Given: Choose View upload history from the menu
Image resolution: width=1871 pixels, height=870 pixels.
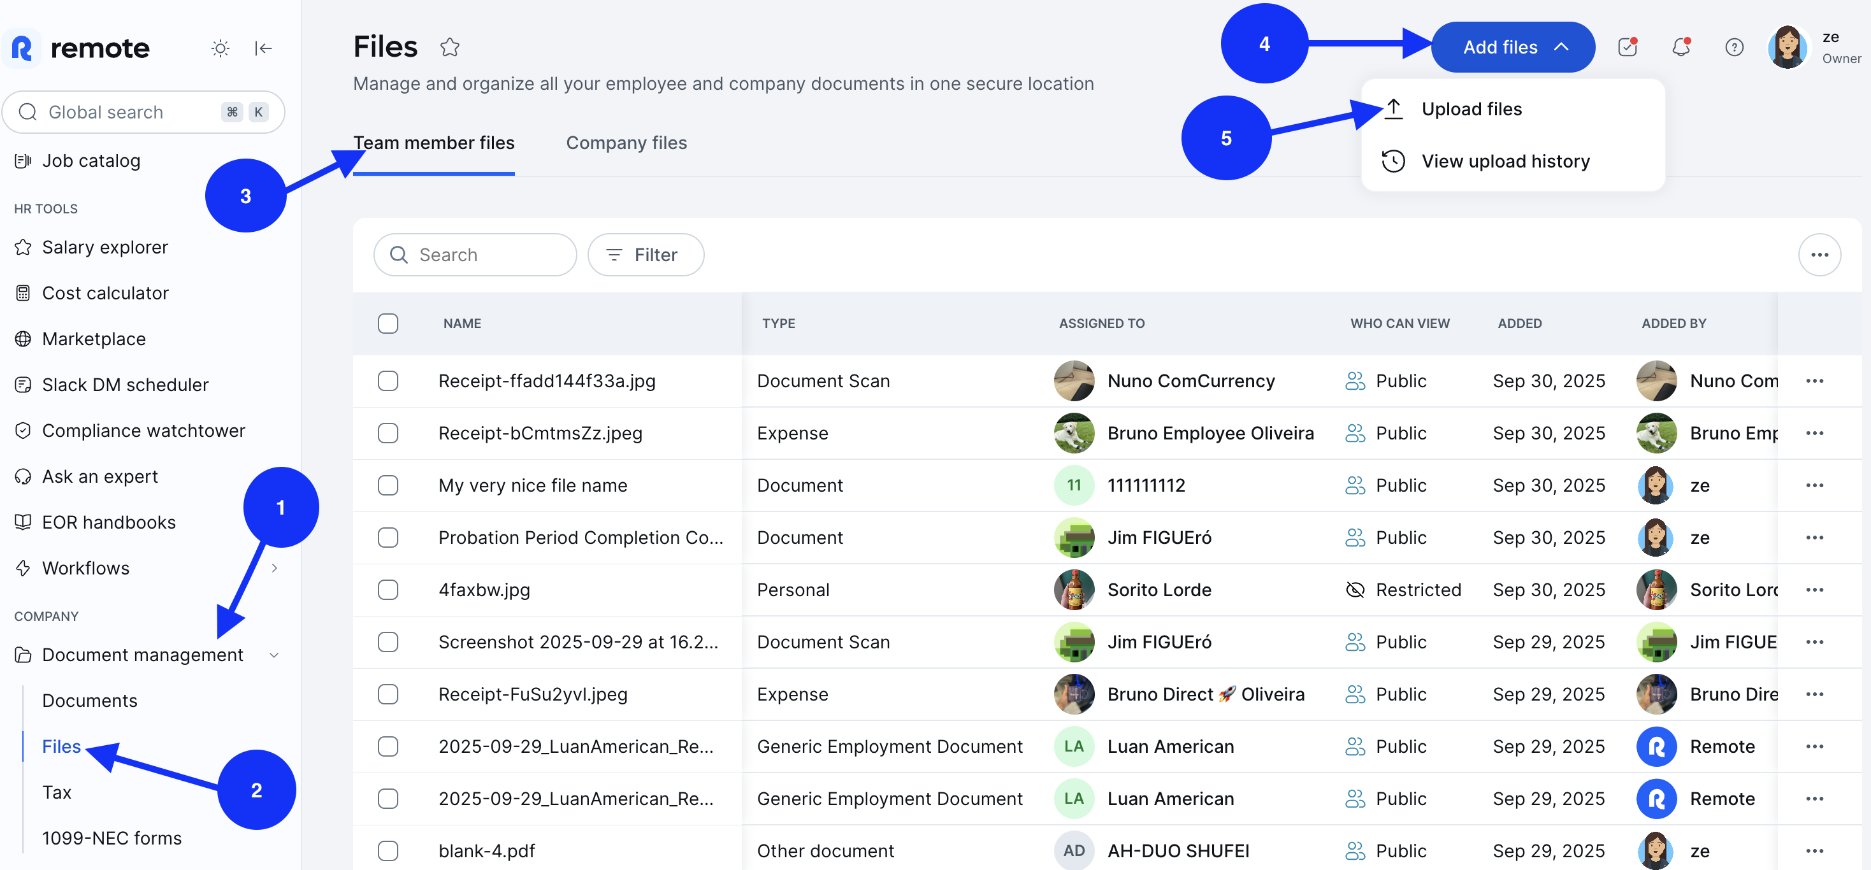Looking at the screenshot, I should 1505,161.
